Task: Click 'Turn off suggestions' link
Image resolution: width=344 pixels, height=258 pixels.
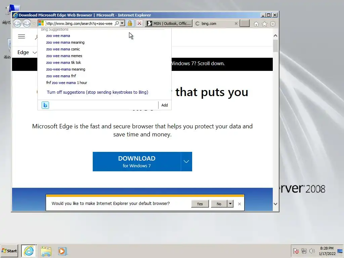Action: (x=97, y=92)
